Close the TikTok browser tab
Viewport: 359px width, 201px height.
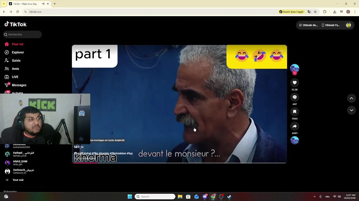pos(48,4)
